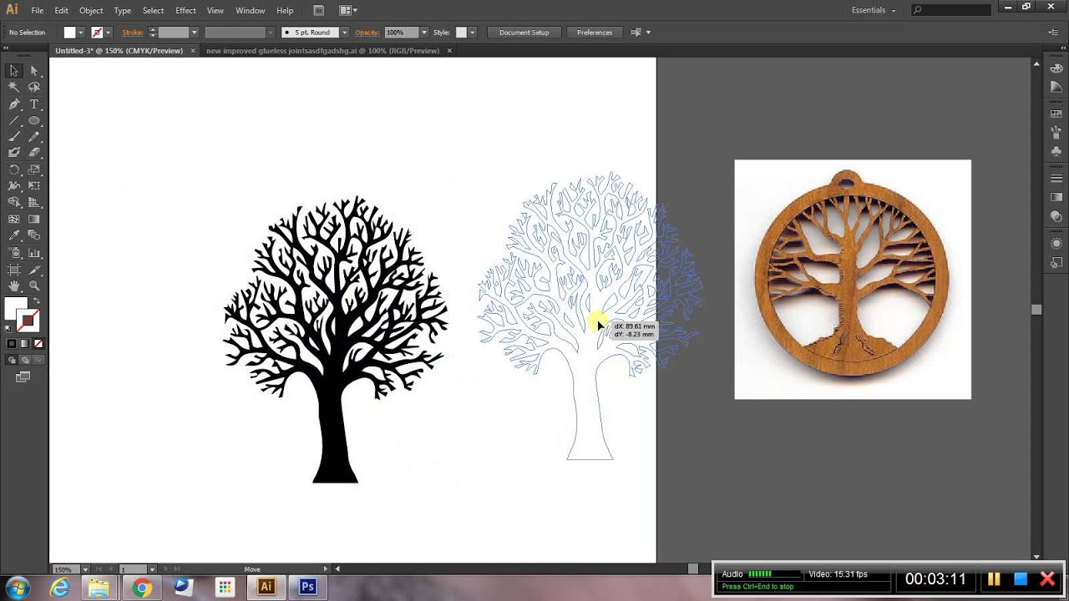
Task: Open the Effect menu
Action: pos(185,11)
